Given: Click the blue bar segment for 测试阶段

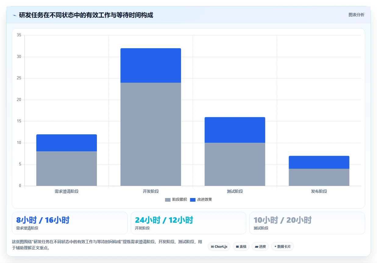Looking at the screenshot, I should tap(235, 130).
